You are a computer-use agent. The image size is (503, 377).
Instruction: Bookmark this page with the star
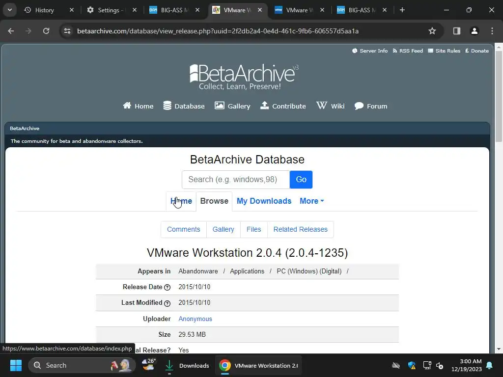click(x=432, y=31)
